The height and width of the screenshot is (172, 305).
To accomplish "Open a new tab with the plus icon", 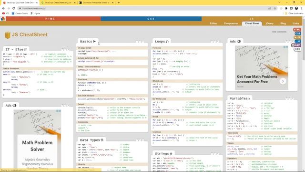I will (x=119, y=3).
